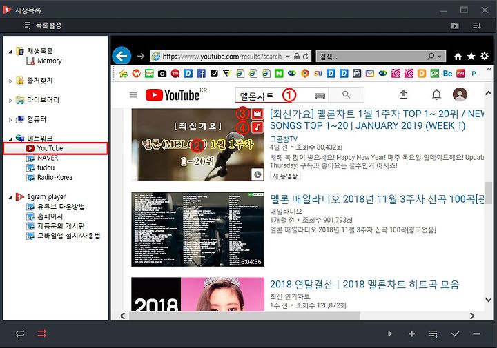This screenshot has width=497, height=348.
Task: Click the blue browser back button
Action: tap(121, 56)
